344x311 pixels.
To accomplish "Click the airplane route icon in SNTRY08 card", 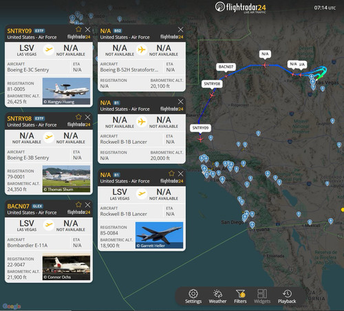I will tap(49, 137).
